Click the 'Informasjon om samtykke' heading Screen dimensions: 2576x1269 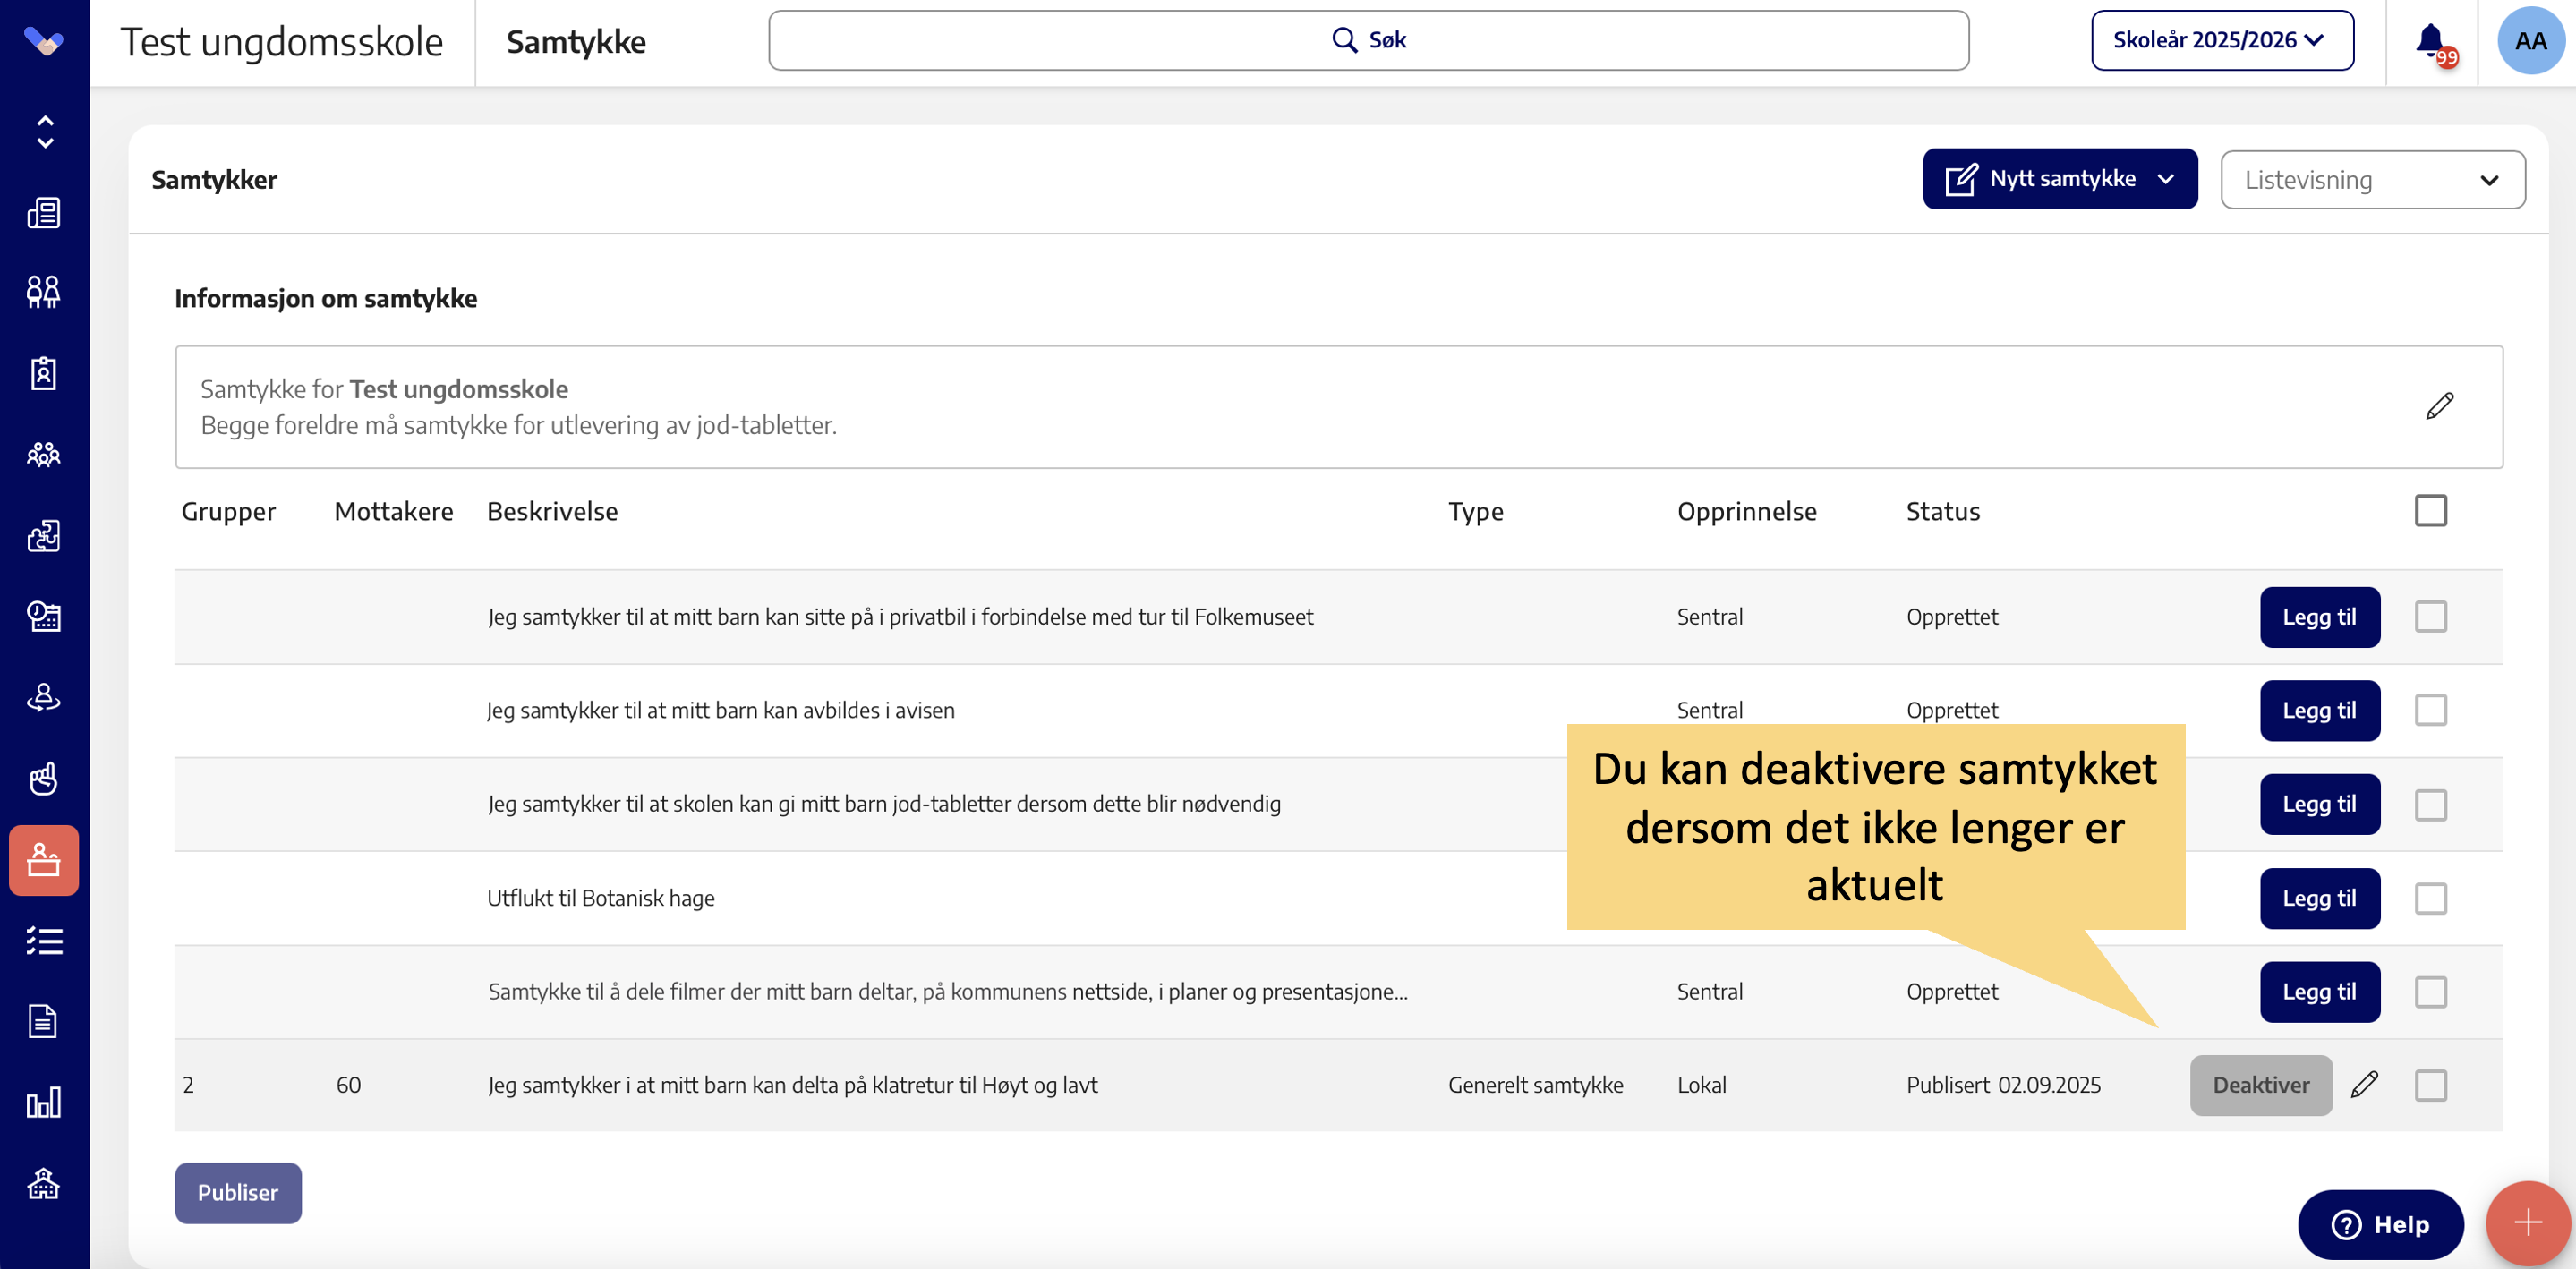pyautogui.click(x=326, y=298)
